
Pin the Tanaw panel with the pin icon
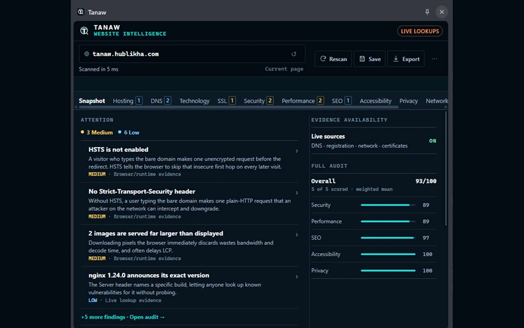pos(427,12)
